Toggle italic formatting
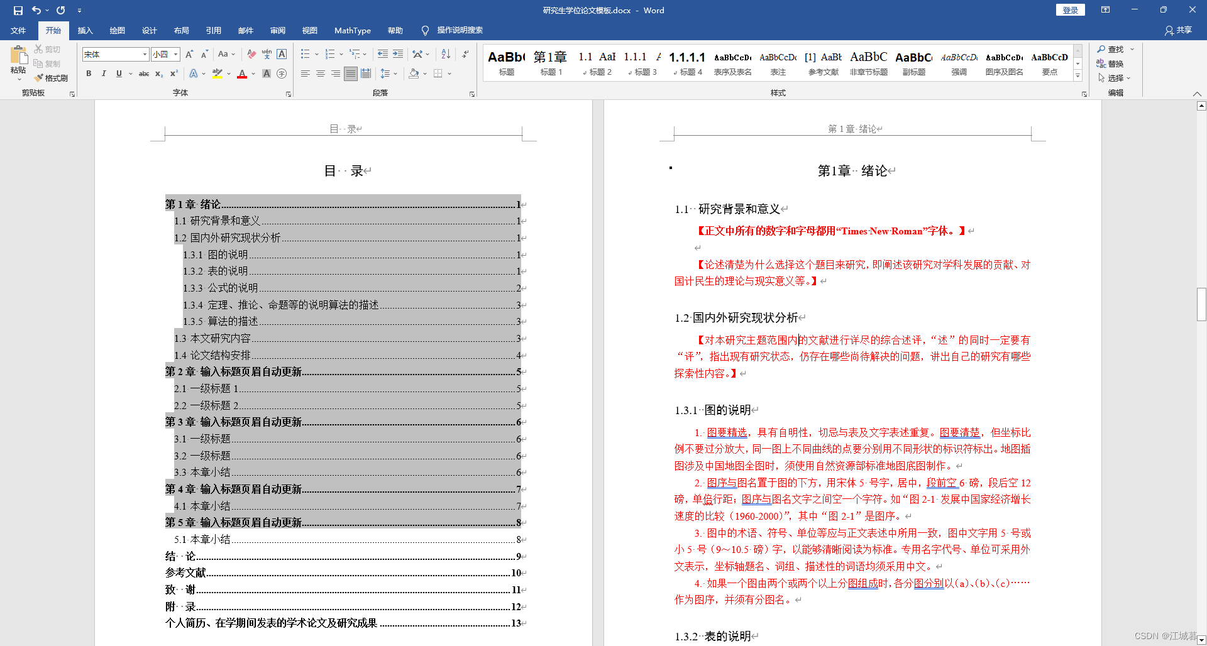This screenshot has height=646, width=1207. 104,74
